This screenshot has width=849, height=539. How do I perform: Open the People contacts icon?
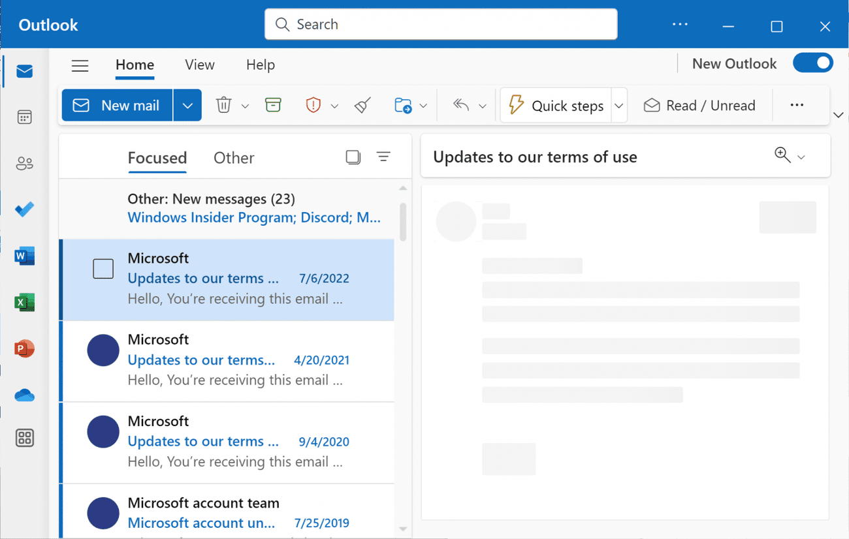pyautogui.click(x=24, y=164)
